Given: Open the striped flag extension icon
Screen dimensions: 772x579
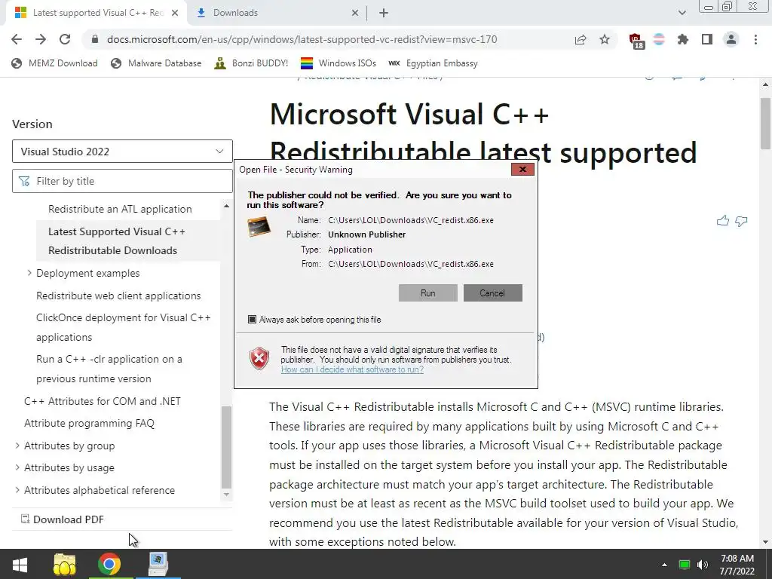Looking at the screenshot, I should (659, 39).
